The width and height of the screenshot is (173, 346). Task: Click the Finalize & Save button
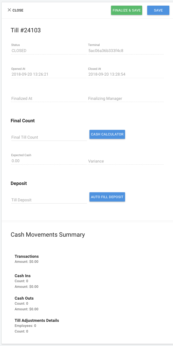(126, 10)
